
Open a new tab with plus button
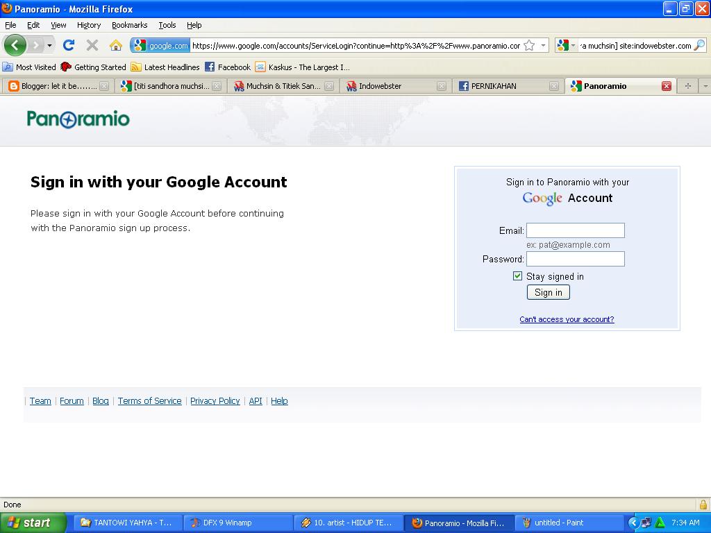pyautogui.click(x=688, y=86)
